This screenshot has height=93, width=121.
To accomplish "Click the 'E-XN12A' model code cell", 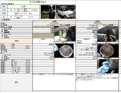I will click(34, 10).
